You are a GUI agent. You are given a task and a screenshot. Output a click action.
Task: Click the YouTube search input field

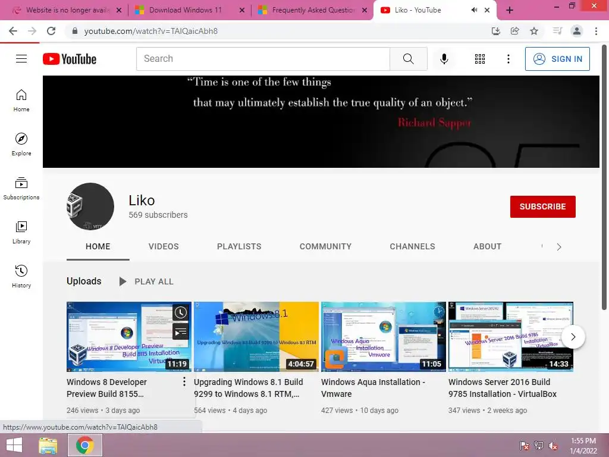coord(263,59)
